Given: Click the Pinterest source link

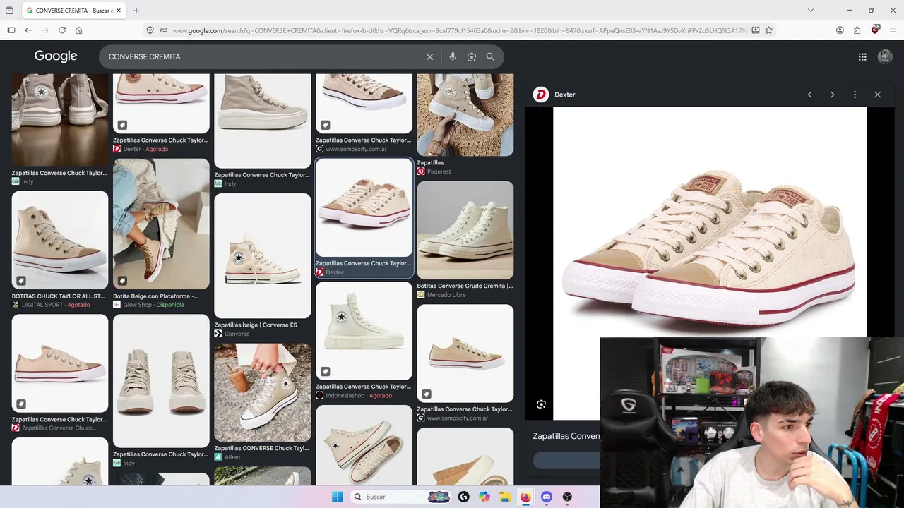Looking at the screenshot, I should coord(434,171).
